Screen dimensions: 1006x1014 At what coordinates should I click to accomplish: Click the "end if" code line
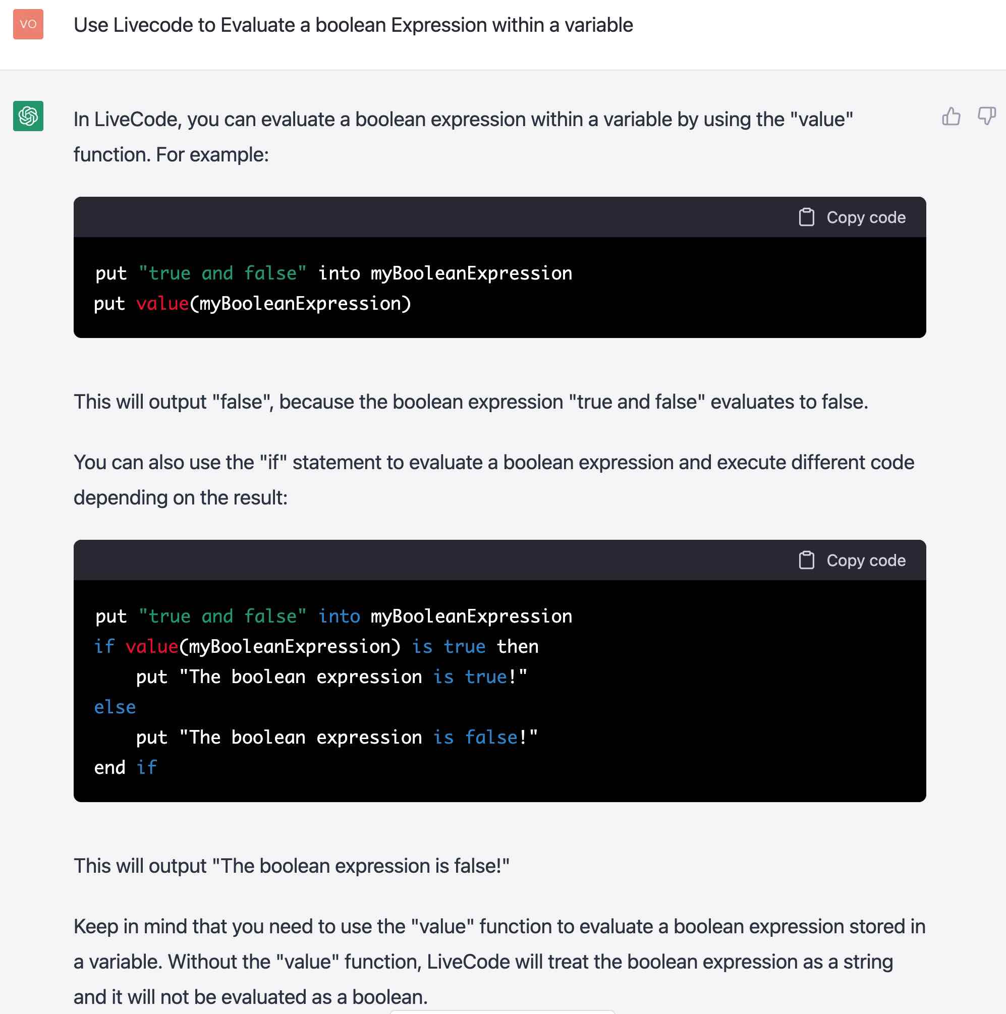(126, 767)
